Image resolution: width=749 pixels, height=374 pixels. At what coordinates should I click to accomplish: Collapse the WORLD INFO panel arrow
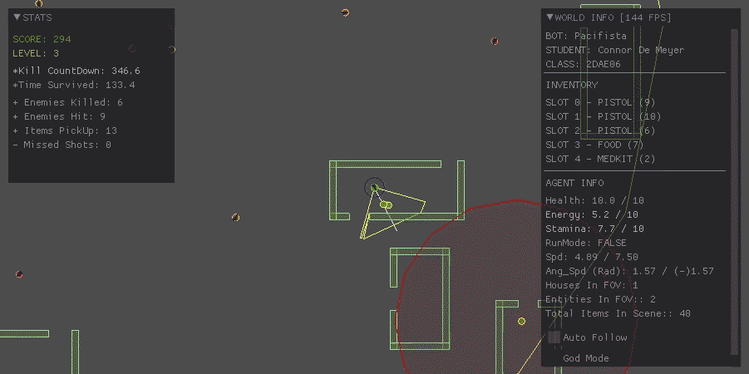pos(549,17)
